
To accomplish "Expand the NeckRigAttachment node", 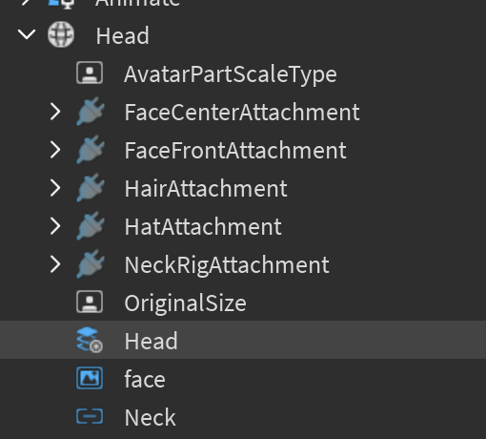I will pos(55,264).
